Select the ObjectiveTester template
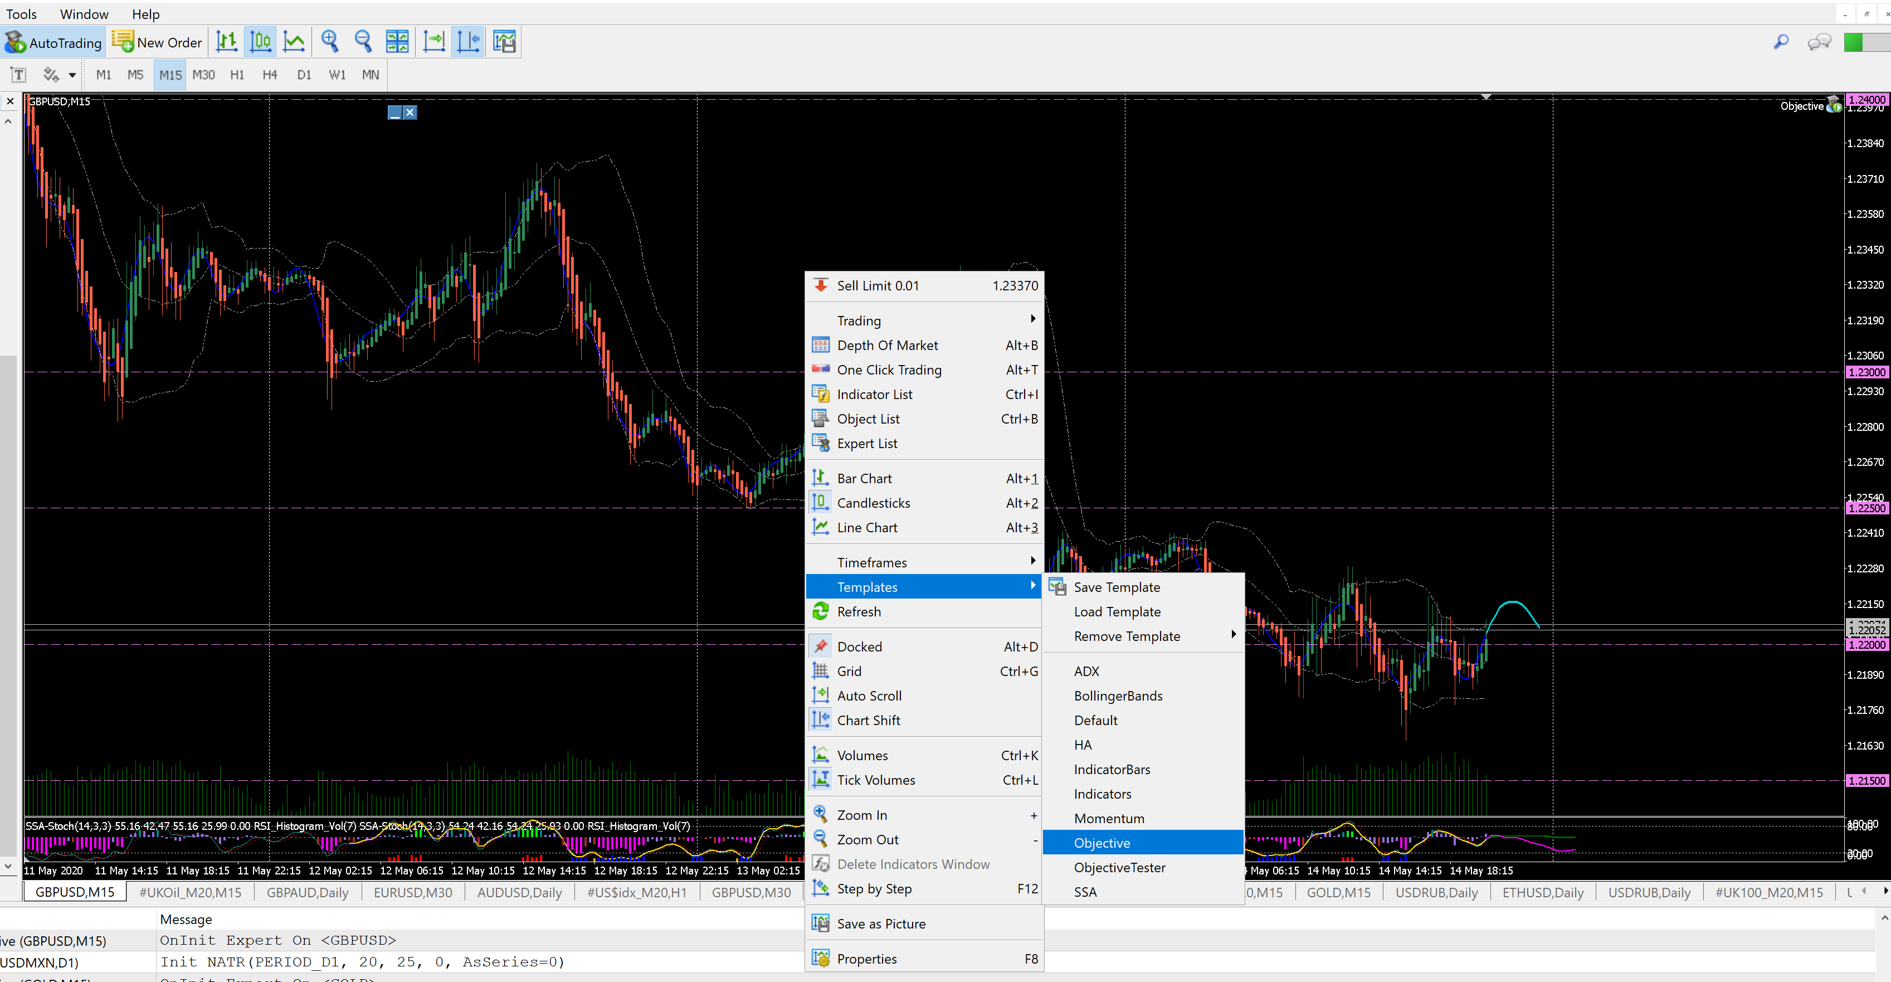This screenshot has height=982, width=1891. click(x=1119, y=867)
